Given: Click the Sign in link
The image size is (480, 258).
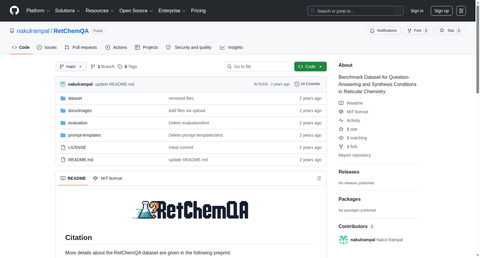Looking at the screenshot, I should (x=417, y=11).
